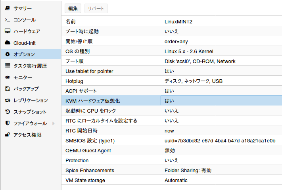Open the オプション menu item
Viewport: 282px width, 190px height.
click(24, 54)
